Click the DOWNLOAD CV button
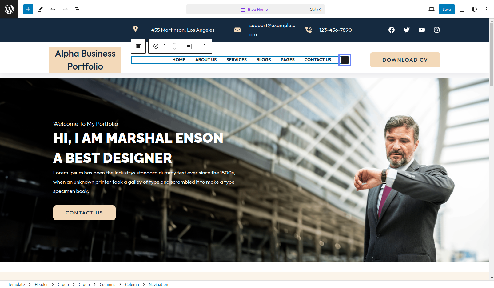Viewport: 494px width, 288px height. click(x=405, y=60)
